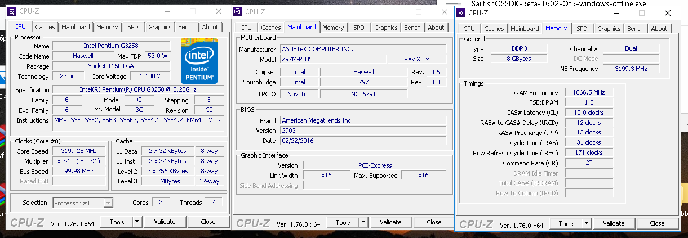The width and height of the screenshot is (688, 238).
Task: Switch to Mainboard tab in left CPU window
Action: (76, 27)
